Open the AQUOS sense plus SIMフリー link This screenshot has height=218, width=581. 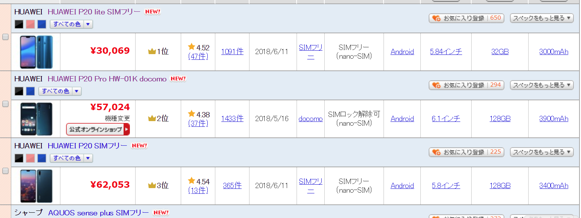tap(98, 213)
